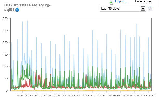Image resolution: width=159 pixels, height=97 pixels.
Task: Click the 12 Feb 2012 x-axis date label
Action: tap(150, 95)
